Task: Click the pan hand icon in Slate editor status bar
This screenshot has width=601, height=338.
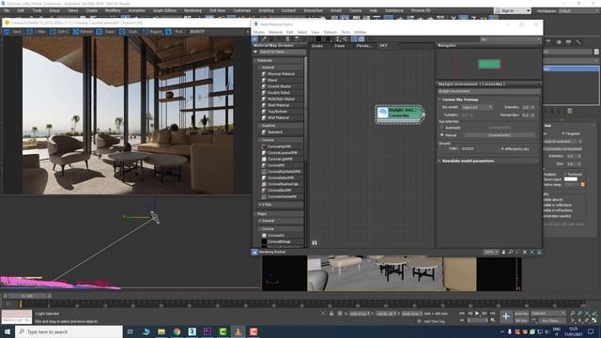Action: click(x=503, y=253)
